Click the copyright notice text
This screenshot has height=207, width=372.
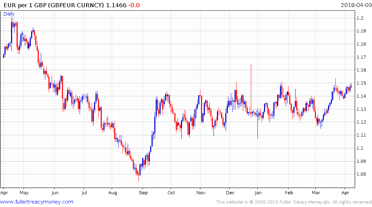[294, 202]
